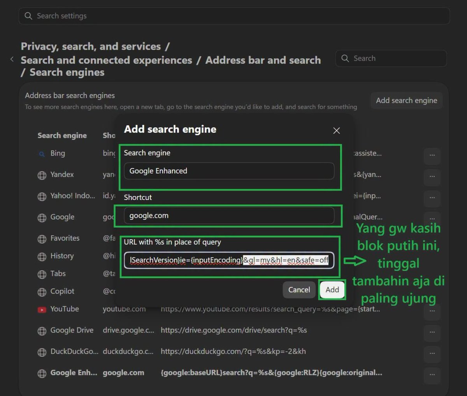Viewport: 467px width, 396px height.
Task: Click the globe icon beside Google
Action: pos(42,218)
